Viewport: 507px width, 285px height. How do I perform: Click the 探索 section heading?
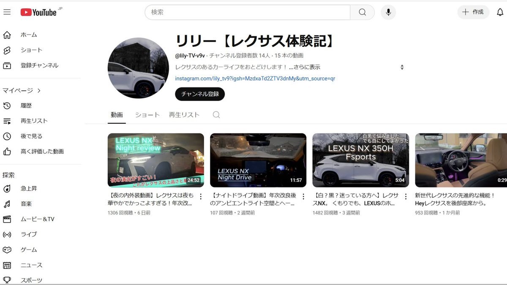tap(8, 175)
